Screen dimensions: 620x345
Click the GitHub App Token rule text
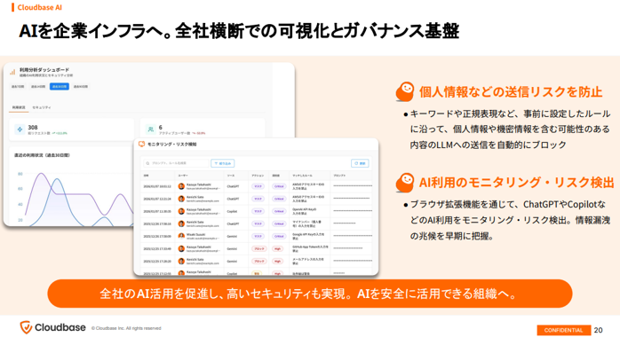click(x=310, y=248)
